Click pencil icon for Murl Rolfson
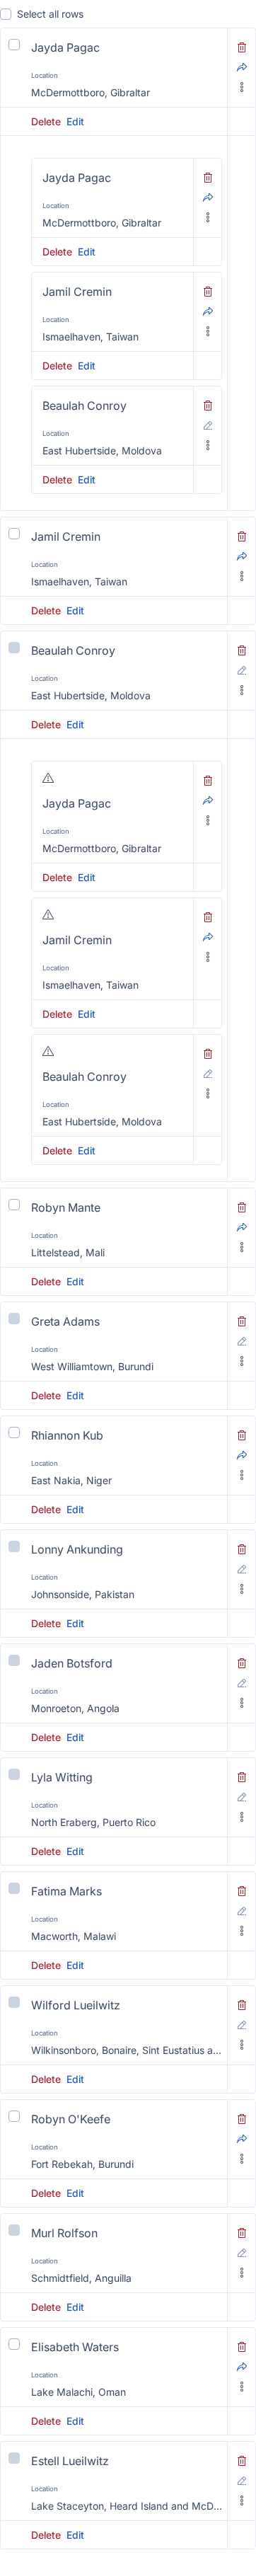 [x=241, y=2253]
